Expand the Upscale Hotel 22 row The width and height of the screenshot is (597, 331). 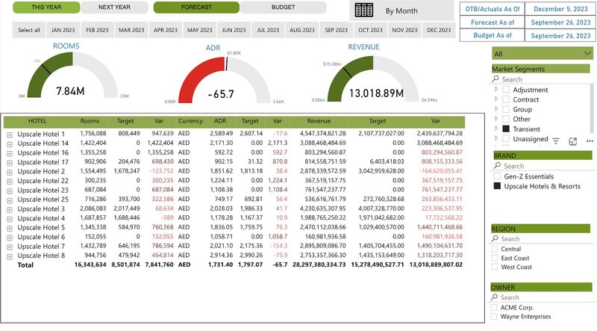click(x=10, y=182)
